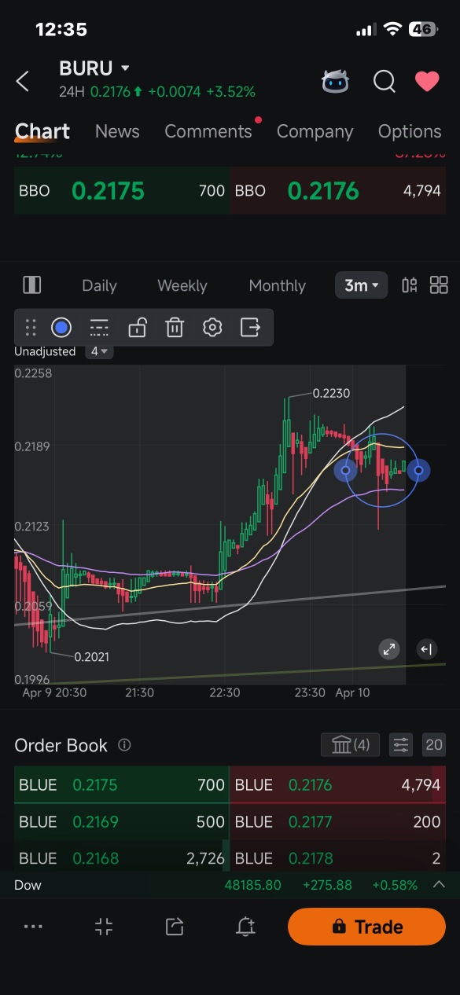Delete drawing with the trash icon
460x995 pixels.
pyautogui.click(x=175, y=328)
